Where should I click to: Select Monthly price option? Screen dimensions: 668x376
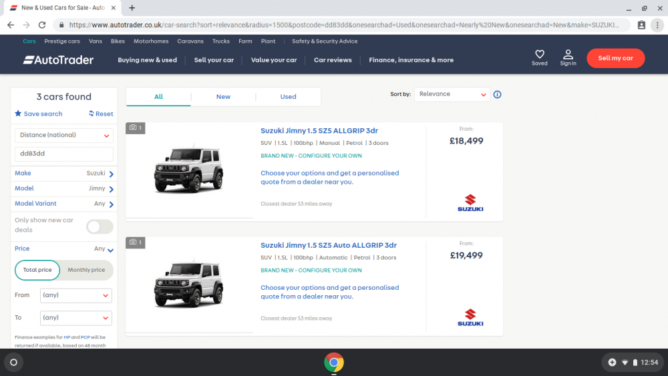[86, 270]
